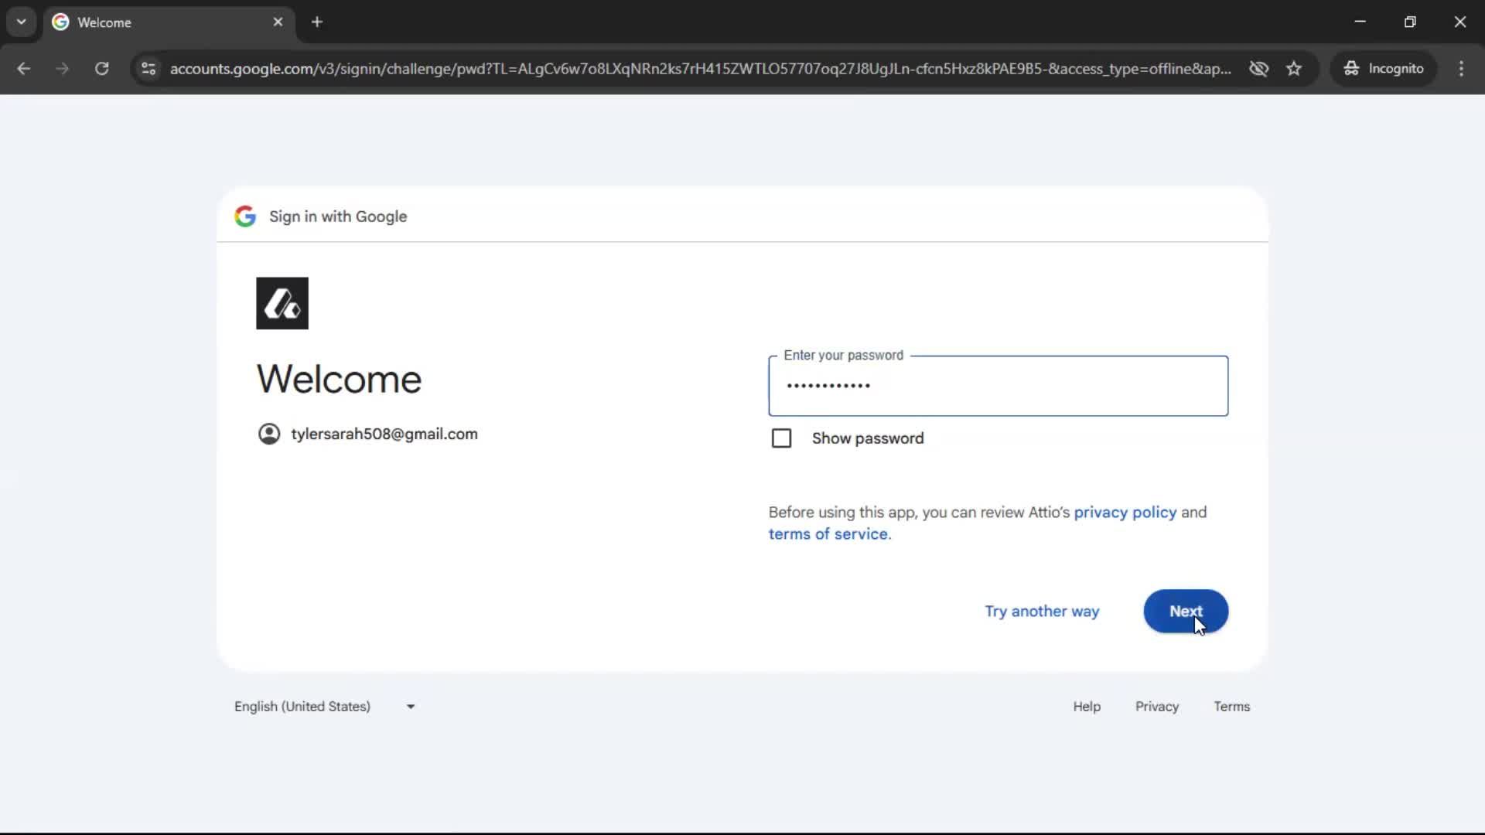Open Attio's terms of service
Screen dimensions: 1485x835
[828, 533]
